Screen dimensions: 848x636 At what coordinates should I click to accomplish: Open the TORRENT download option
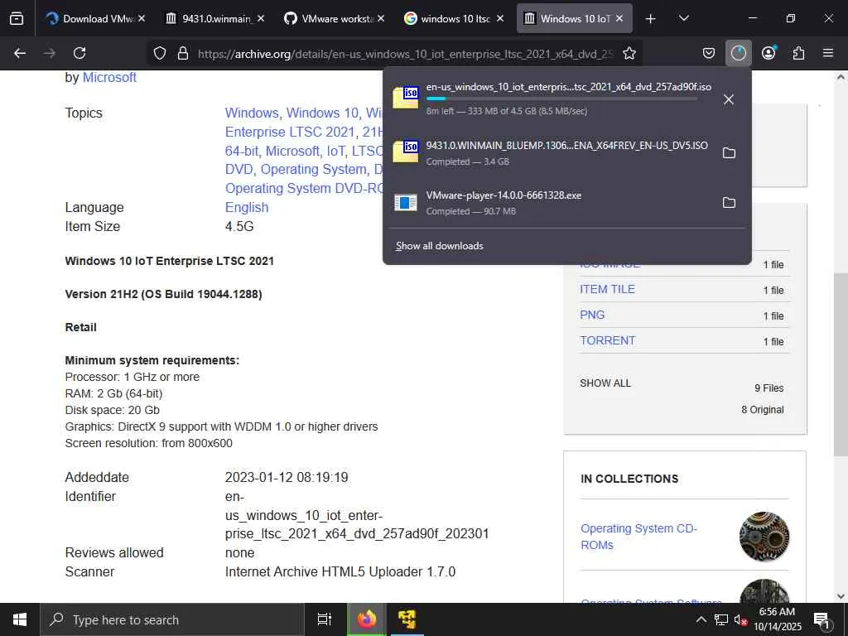pos(607,340)
